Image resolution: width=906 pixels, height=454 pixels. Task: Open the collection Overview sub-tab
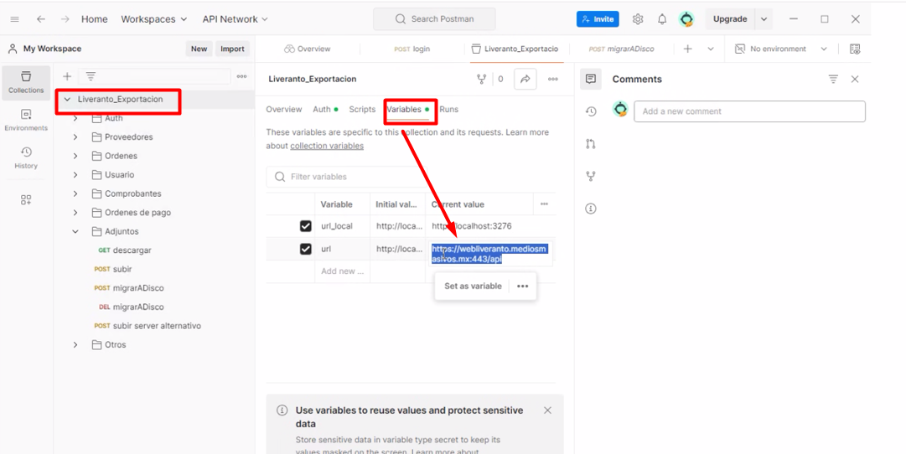click(284, 109)
